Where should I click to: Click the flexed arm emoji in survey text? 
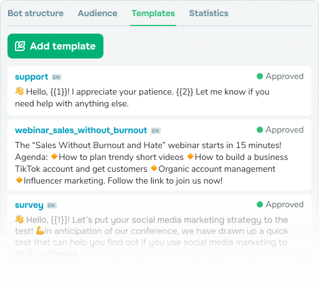click(x=40, y=231)
